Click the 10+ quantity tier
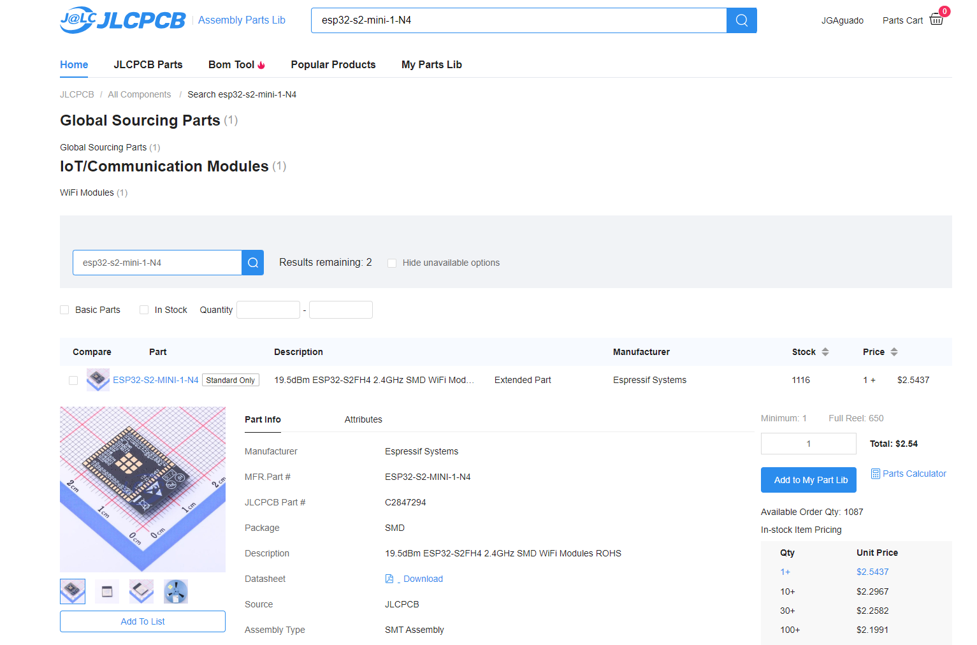The height and width of the screenshot is (645, 977). point(788,591)
